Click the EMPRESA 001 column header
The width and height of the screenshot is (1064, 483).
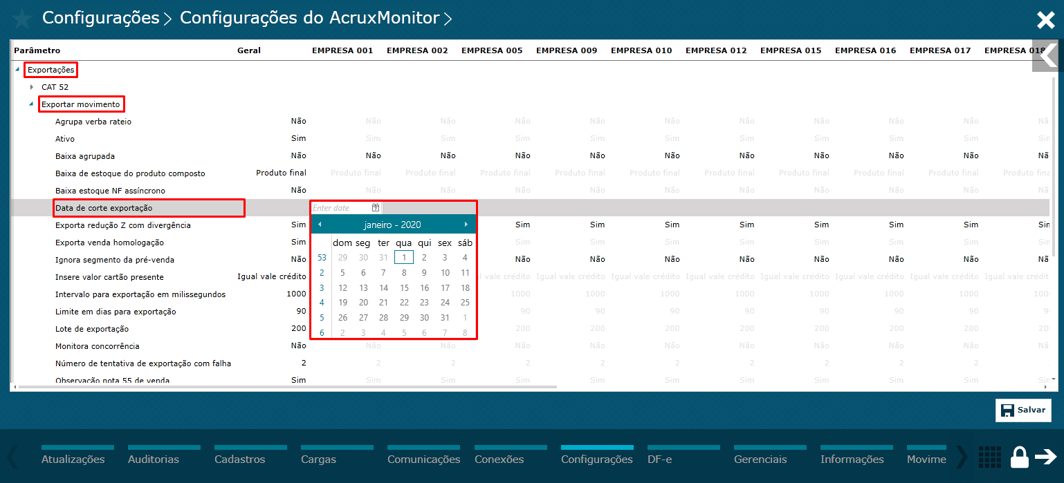point(342,50)
